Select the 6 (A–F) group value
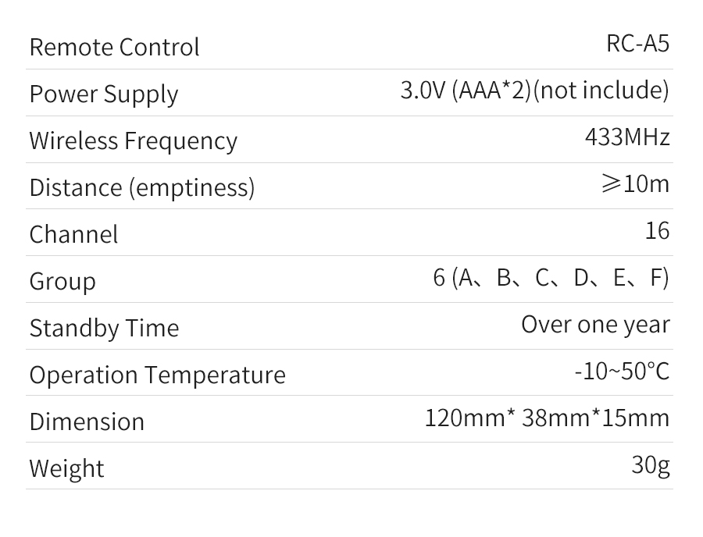Viewport: 703px width, 537px height. pyautogui.click(x=551, y=278)
